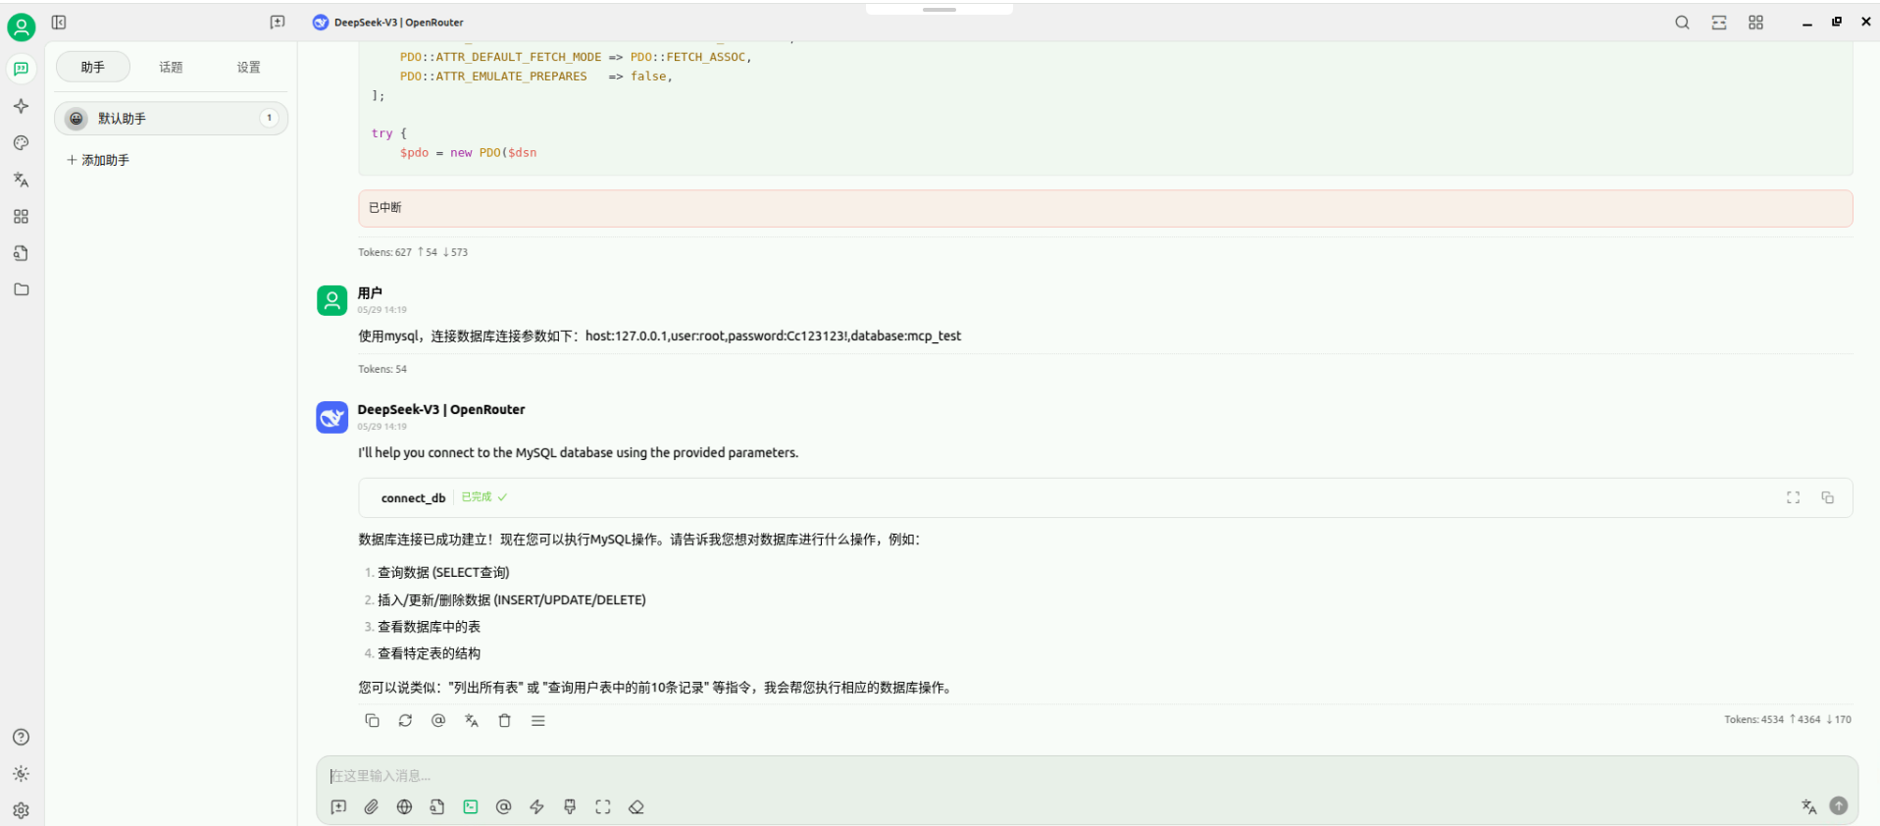The image size is (1880, 826).
Task: Open the settings gear in sidebar
Action: pos(22,810)
